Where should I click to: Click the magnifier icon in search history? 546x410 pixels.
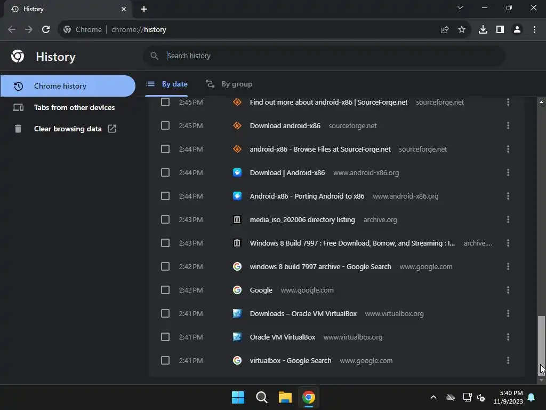click(154, 56)
